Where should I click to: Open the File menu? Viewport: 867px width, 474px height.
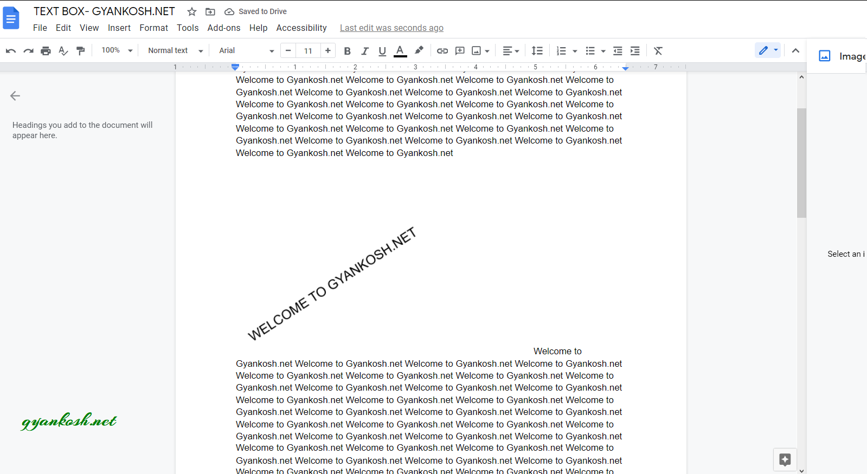click(40, 28)
